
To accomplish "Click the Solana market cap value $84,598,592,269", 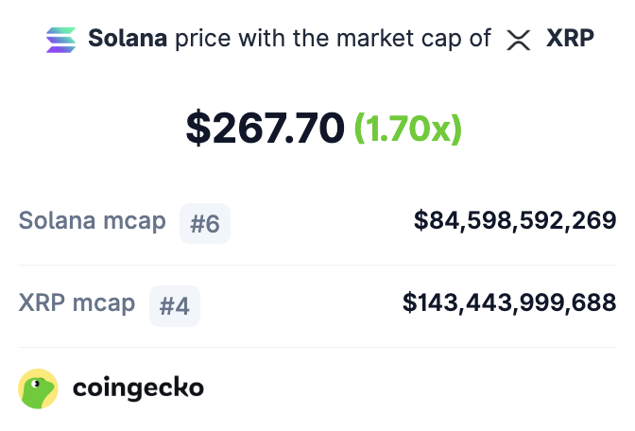I will click(515, 221).
